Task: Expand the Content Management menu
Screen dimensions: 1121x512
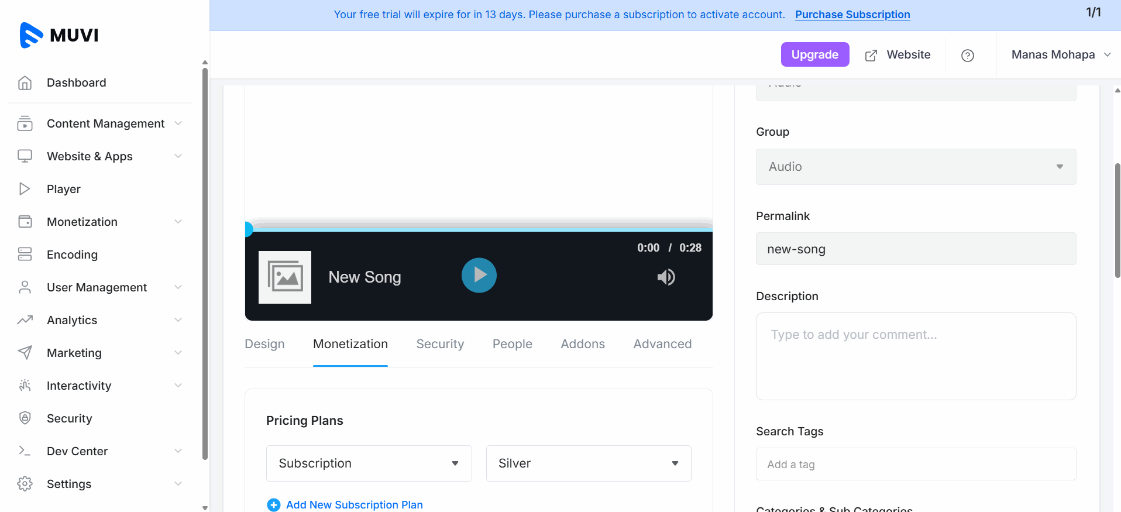Action: point(105,123)
